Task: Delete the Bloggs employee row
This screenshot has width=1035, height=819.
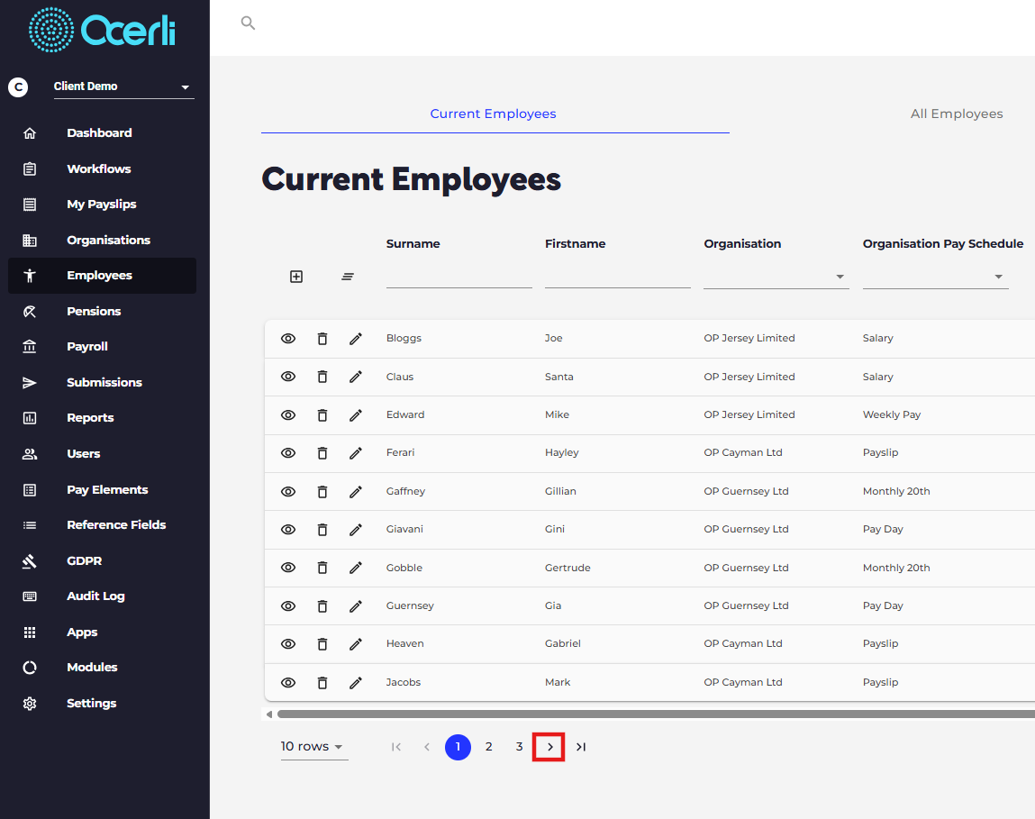Action: [322, 338]
